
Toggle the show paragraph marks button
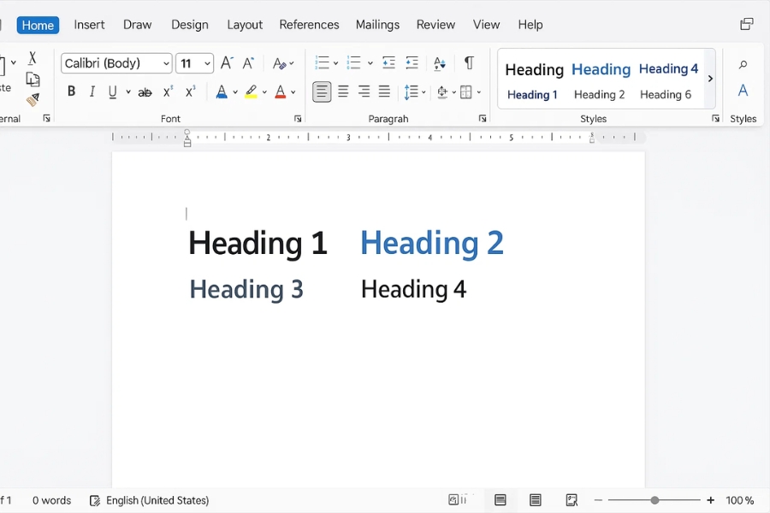pyautogui.click(x=467, y=63)
